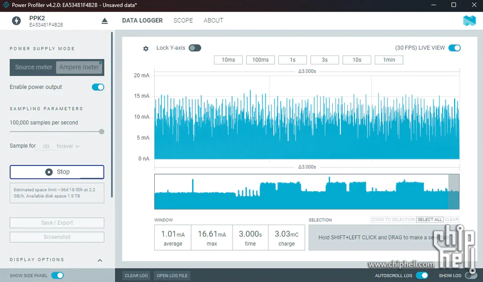The height and width of the screenshot is (282, 483).
Task: Select Ampere meter mode
Action: click(x=79, y=67)
